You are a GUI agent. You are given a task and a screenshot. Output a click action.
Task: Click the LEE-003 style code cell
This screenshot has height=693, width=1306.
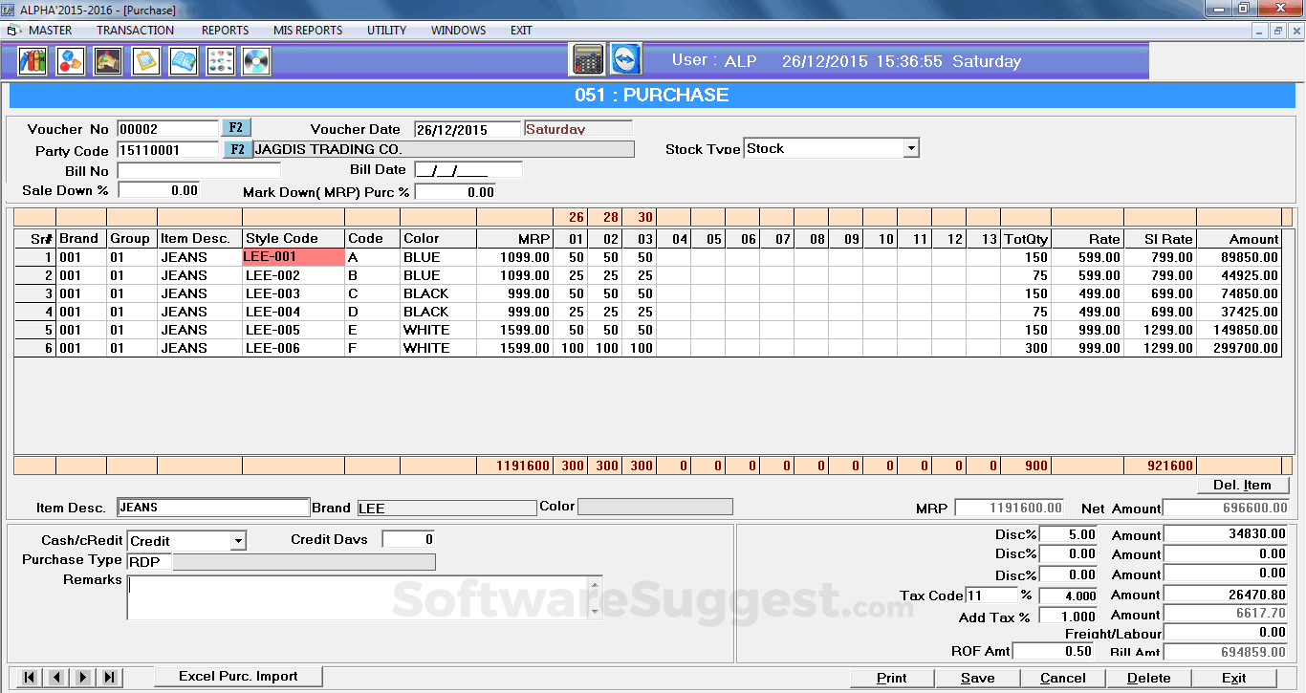(294, 293)
